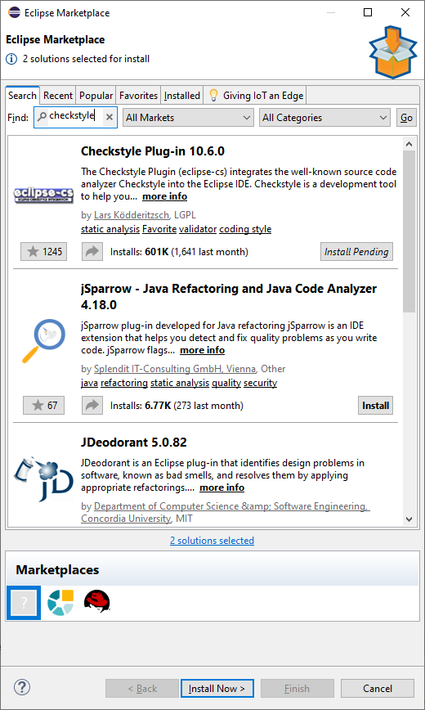Click the Install Now button

[217, 688]
